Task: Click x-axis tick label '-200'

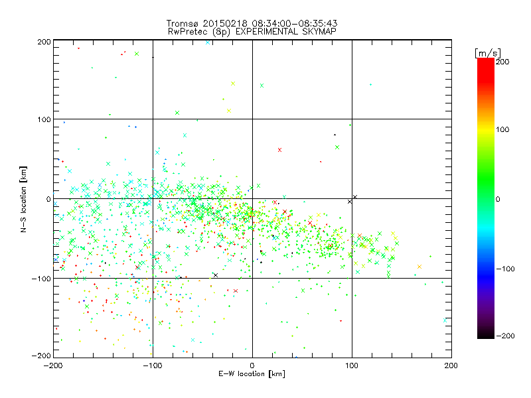Action: pos(53,366)
